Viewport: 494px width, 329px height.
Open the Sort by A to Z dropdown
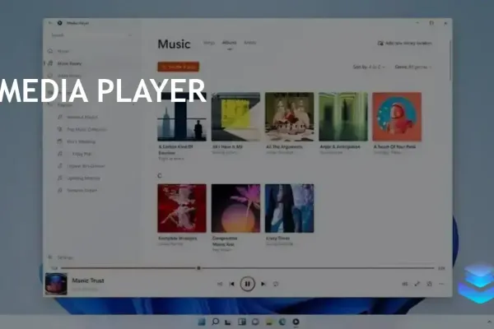click(369, 67)
